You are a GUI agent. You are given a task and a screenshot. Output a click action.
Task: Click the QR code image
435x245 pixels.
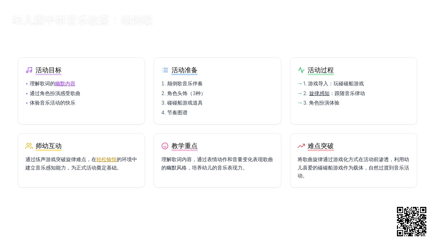(x=411, y=221)
